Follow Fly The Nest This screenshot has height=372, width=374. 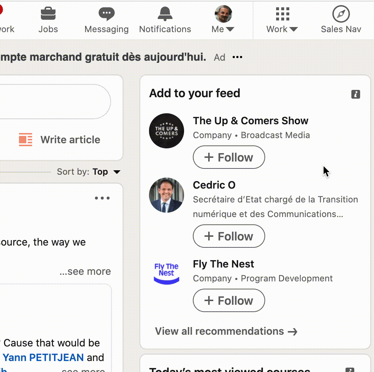pyautogui.click(x=229, y=300)
